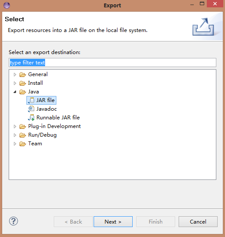Collapse the Java category arrow
This screenshot has height=237, width=225.
pos(15,92)
